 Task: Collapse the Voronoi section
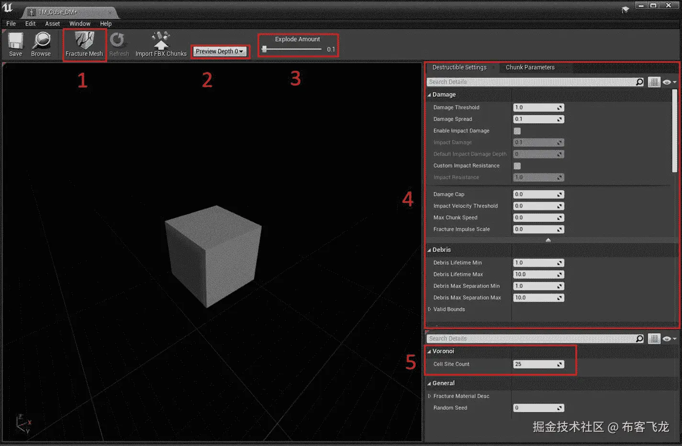pyautogui.click(x=429, y=351)
